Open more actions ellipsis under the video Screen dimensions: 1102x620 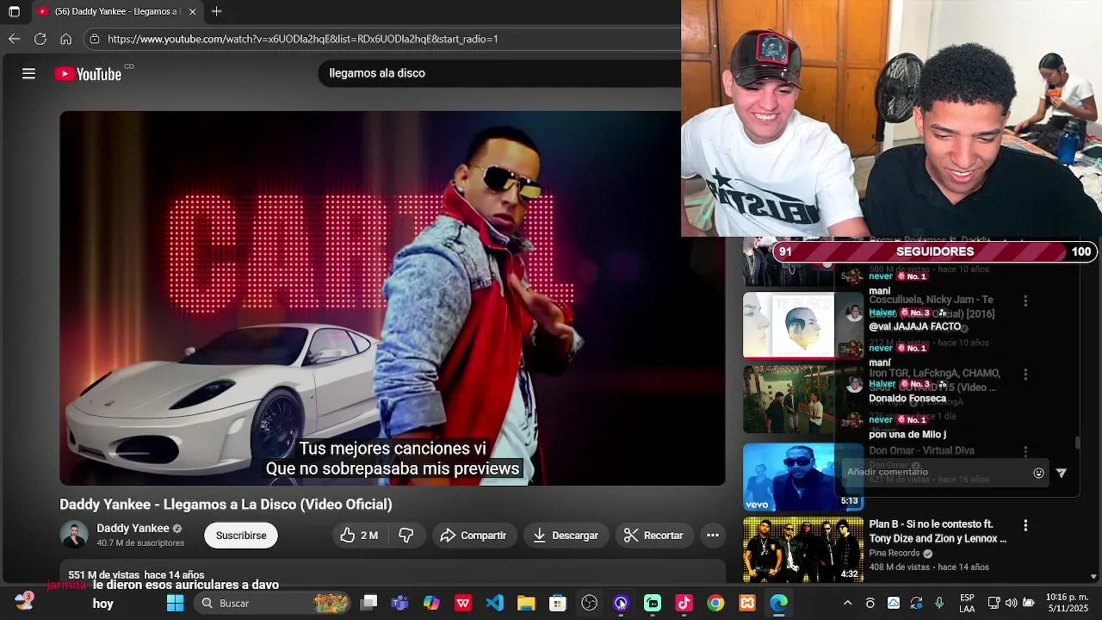coord(713,536)
